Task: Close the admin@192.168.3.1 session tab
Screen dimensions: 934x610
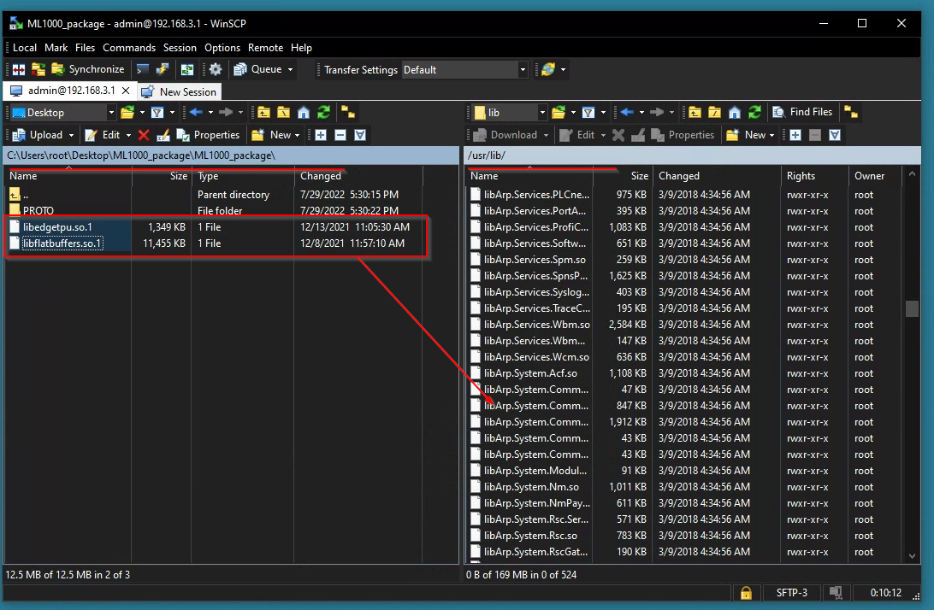Action: point(126,91)
